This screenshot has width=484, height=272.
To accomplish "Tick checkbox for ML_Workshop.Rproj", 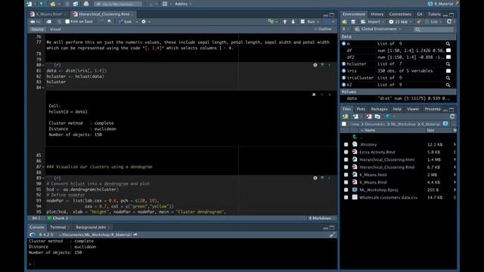I will (x=346, y=190).
